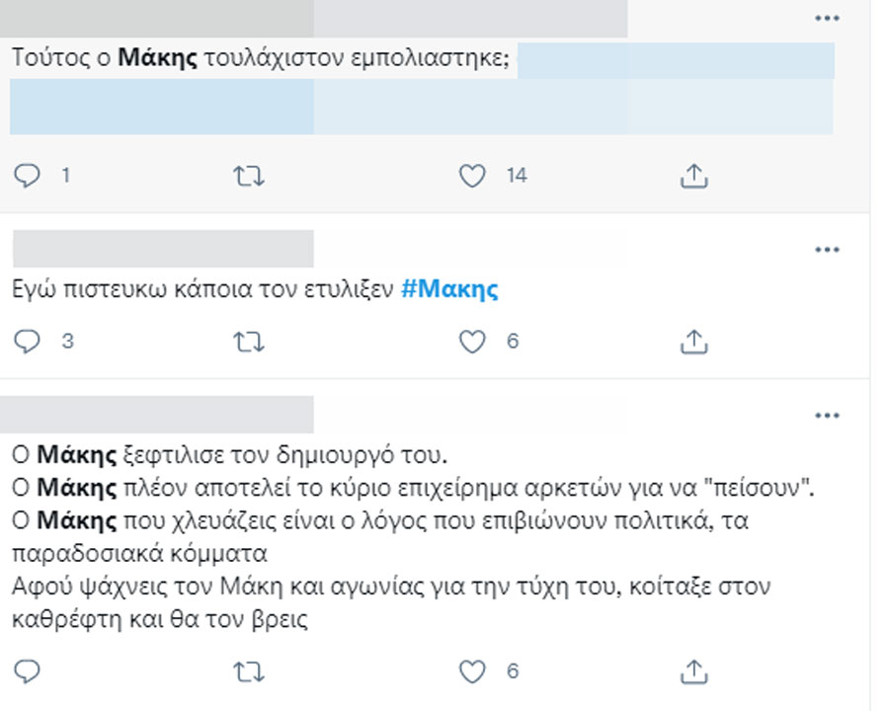Open the blurred author name of the last tweet
This screenshot has height=711, width=889.
[x=157, y=415]
